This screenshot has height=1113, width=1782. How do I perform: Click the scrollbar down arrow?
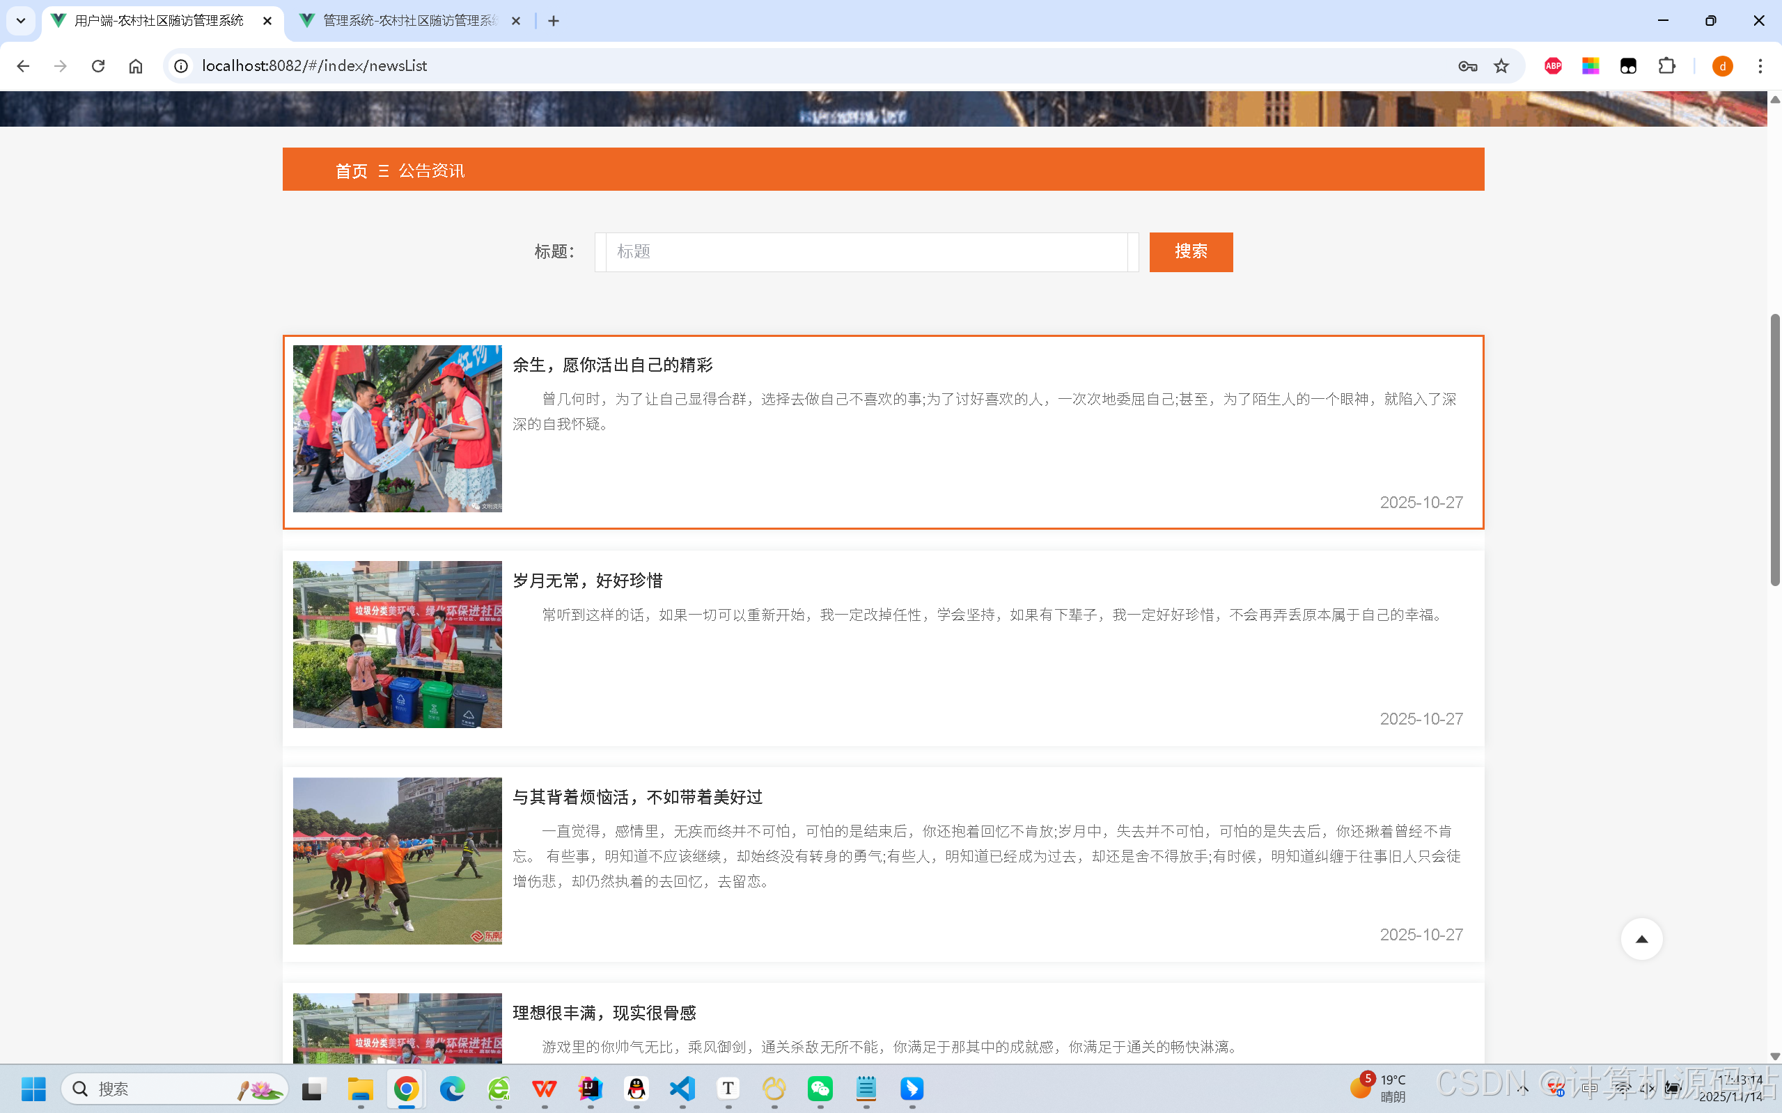(1774, 1057)
